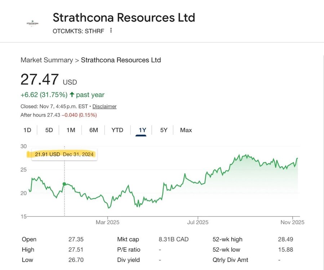
Task: Click the Mkt cap value 8.31B CAD
Action: [174, 239]
